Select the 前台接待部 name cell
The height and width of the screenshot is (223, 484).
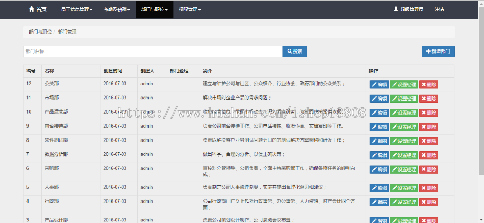71,127
